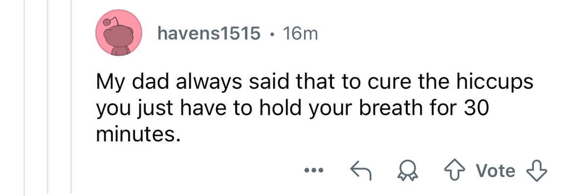Click the word 'minutes.' in the comment
This screenshot has height=196, width=572.
click(x=139, y=135)
